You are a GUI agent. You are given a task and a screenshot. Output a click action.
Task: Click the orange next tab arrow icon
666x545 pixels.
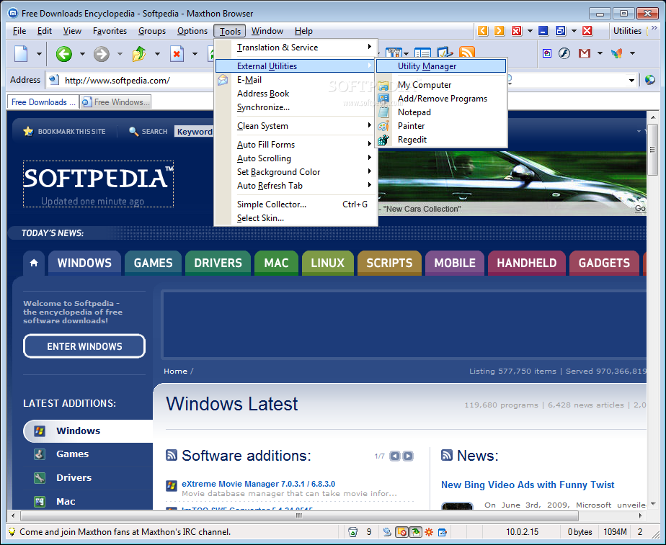(x=499, y=31)
